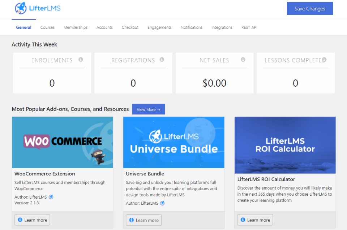Select the Checkout tab
The width and height of the screenshot is (347, 230).
pyautogui.click(x=130, y=27)
